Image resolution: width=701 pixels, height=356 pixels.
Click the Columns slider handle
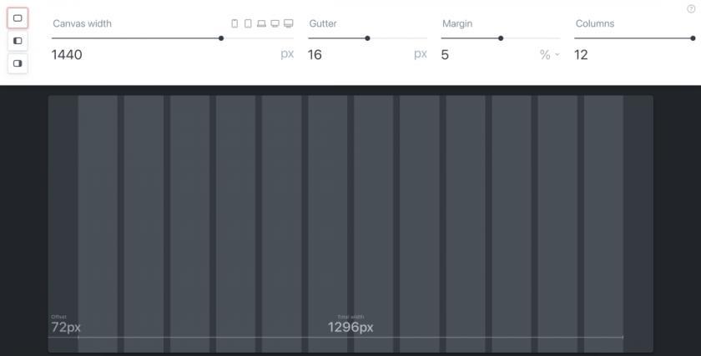click(693, 38)
